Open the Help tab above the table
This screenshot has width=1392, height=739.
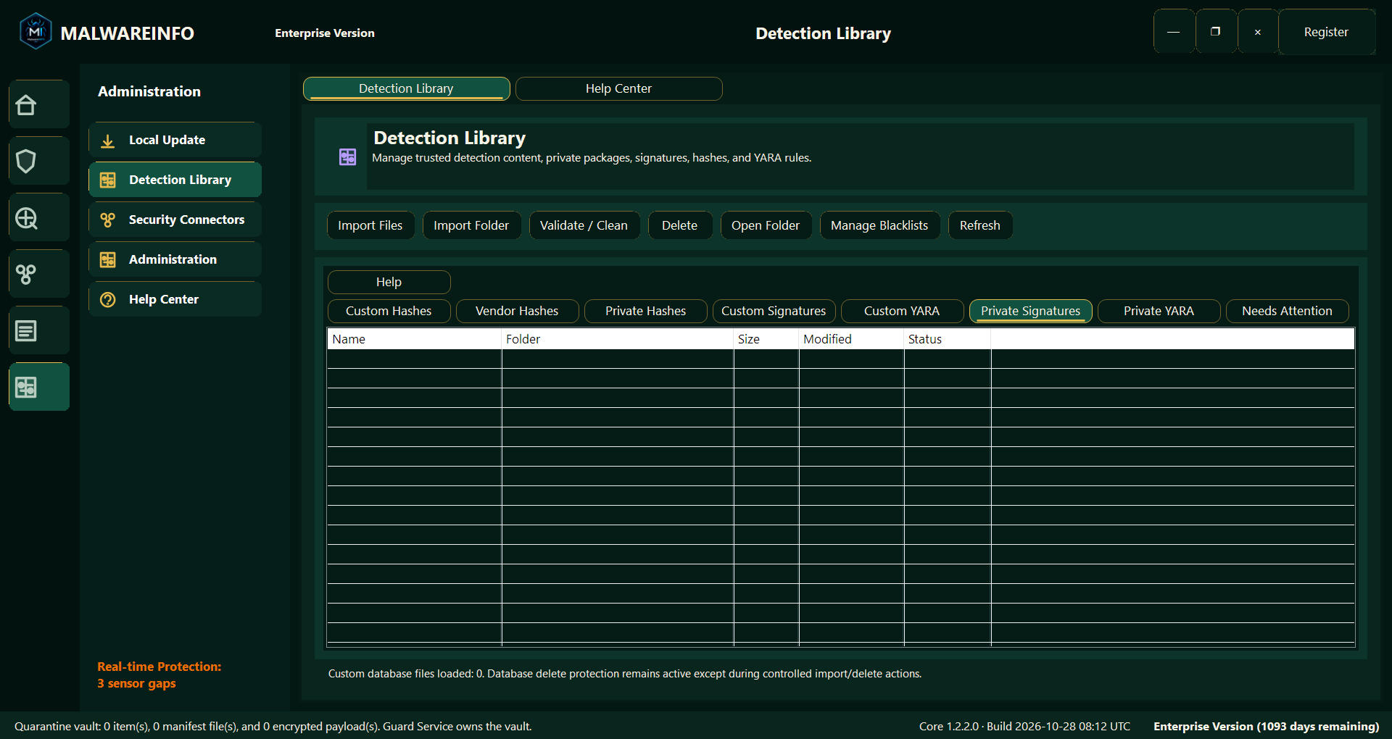pos(389,282)
